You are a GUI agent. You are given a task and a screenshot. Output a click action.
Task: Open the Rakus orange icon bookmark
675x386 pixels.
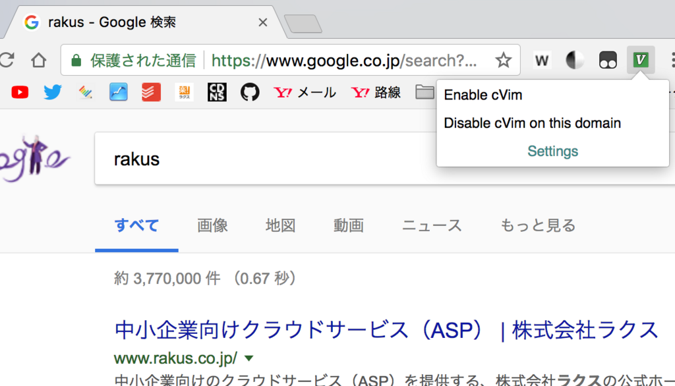pyautogui.click(x=185, y=92)
